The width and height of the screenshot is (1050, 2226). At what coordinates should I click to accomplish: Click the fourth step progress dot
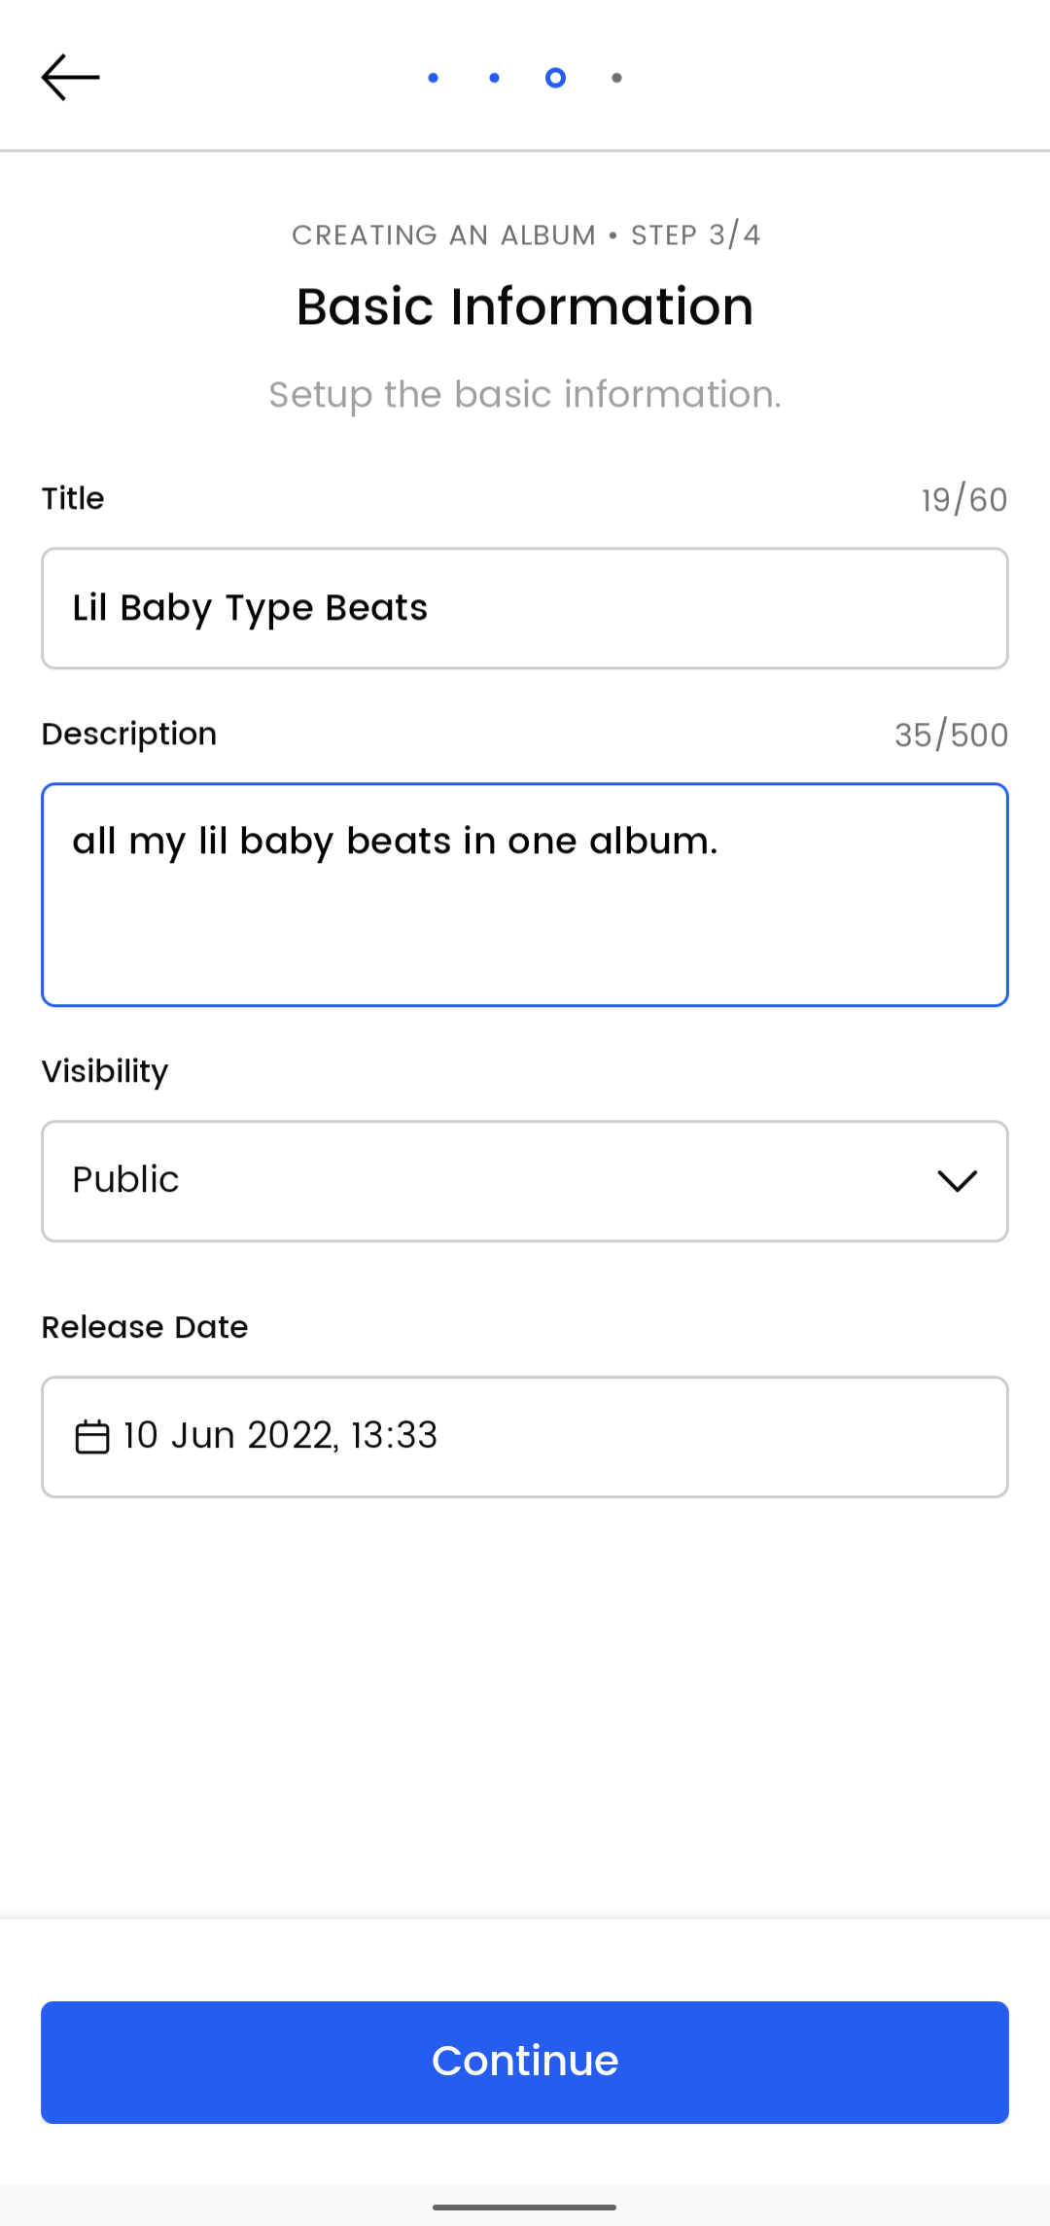pos(616,78)
